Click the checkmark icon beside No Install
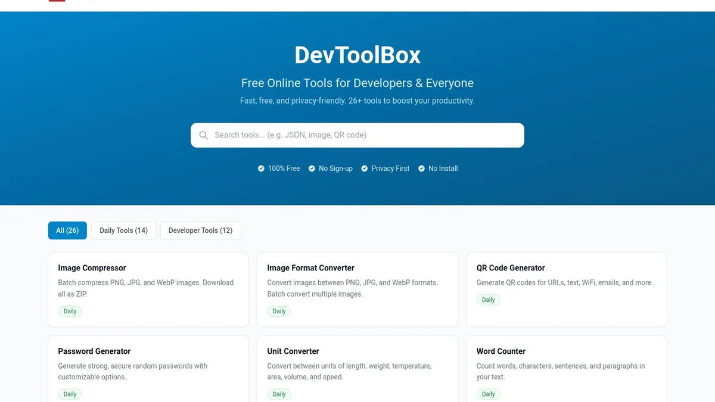The width and height of the screenshot is (715, 402). pos(421,169)
